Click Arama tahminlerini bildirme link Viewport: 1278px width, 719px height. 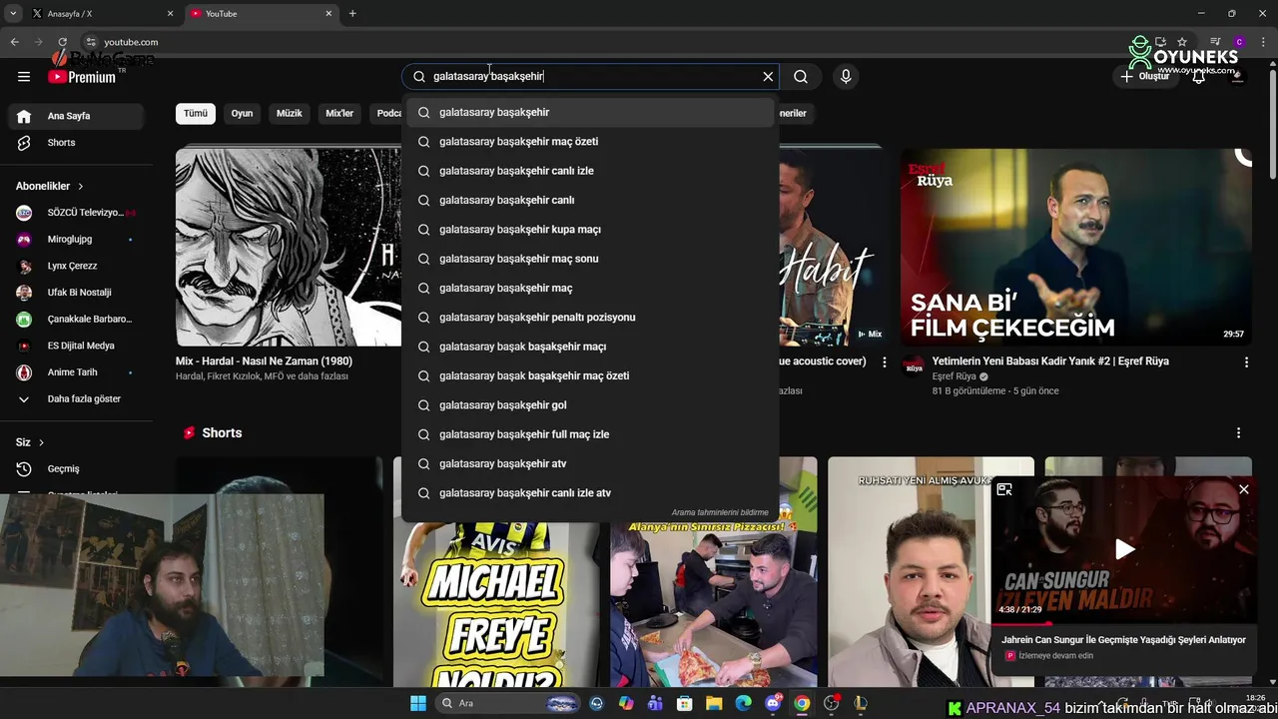[x=720, y=512]
